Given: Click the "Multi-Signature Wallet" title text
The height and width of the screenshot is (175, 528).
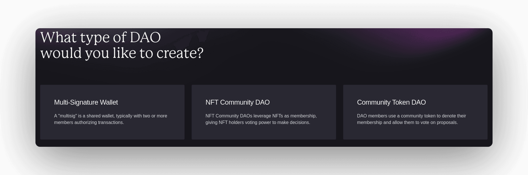Looking at the screenshot, I should [86, 102].
